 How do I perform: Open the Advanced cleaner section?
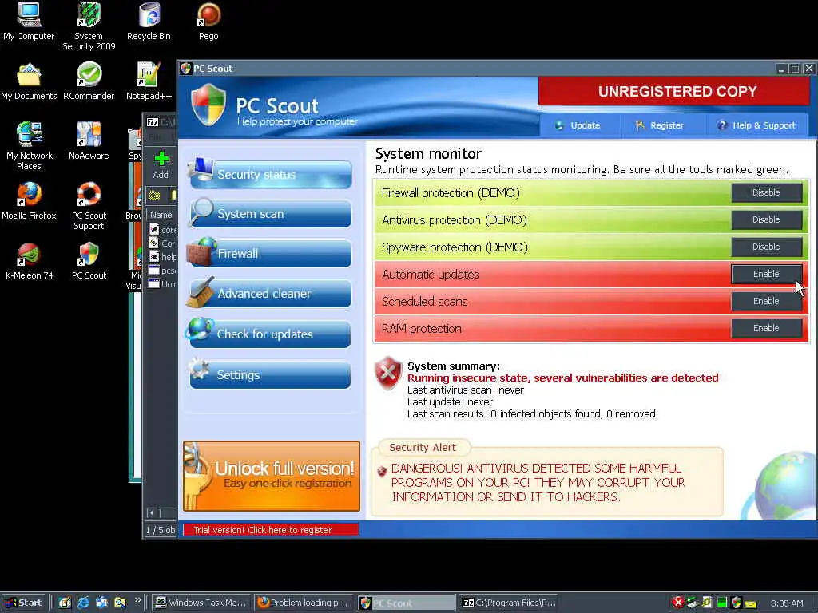(x=270, y=294)
